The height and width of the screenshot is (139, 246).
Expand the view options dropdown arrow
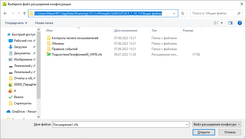tap(222, 23)
